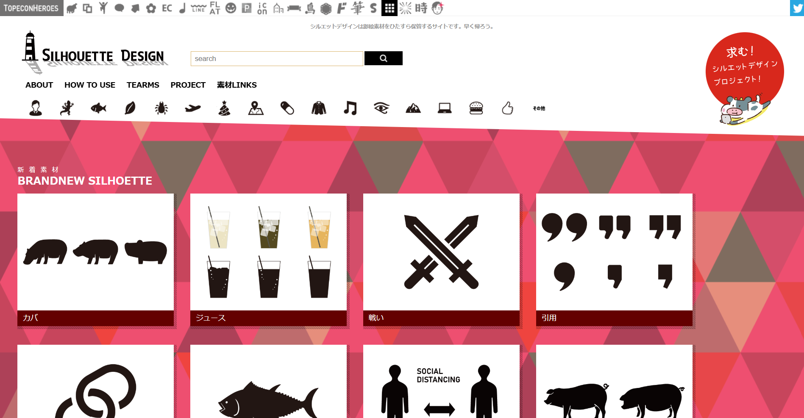The height and width of the screenshot is (418, 804).
Task: Open the chain link silhouette card
Action: (x=95, y=382)
